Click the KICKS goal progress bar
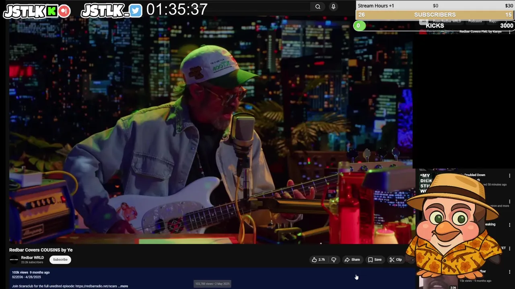515x289 pixels. (x=435, y=26)
